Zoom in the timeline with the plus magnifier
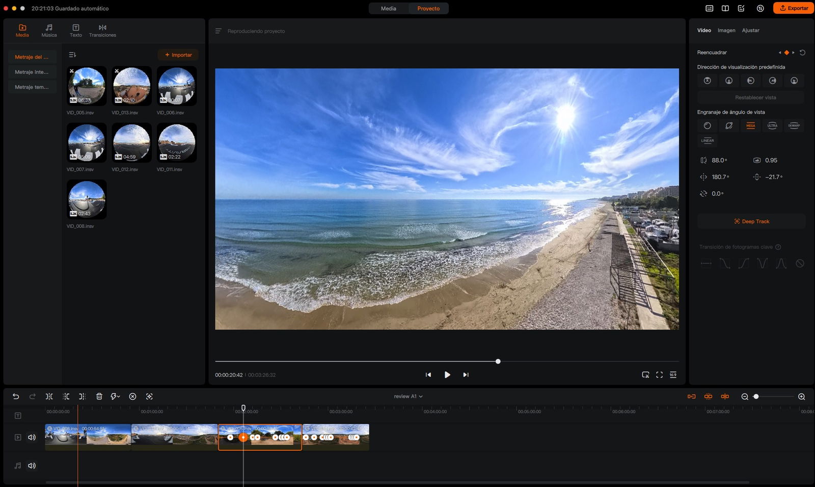The width and height of the screenshot is (815, 487). [x=801, y=396]
